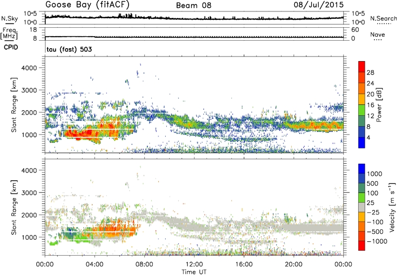Click the '-25' value on the velocity colorbar
This screenshot has height=275, width=397.
click(x=374, y=212)
